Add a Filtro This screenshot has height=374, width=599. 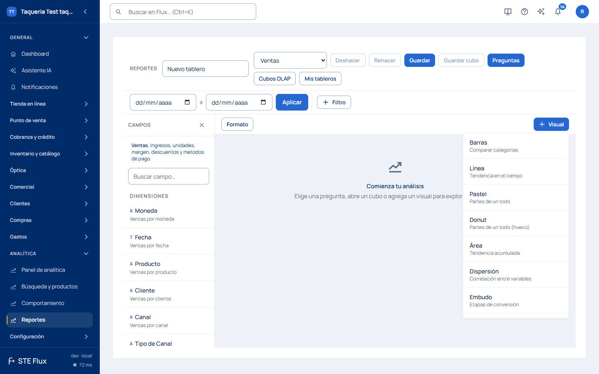(x=334, y=102)
